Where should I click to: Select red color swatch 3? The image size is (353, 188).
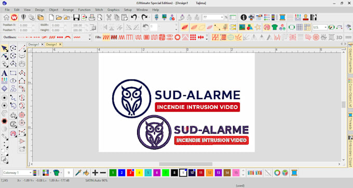tap(130, 173)
